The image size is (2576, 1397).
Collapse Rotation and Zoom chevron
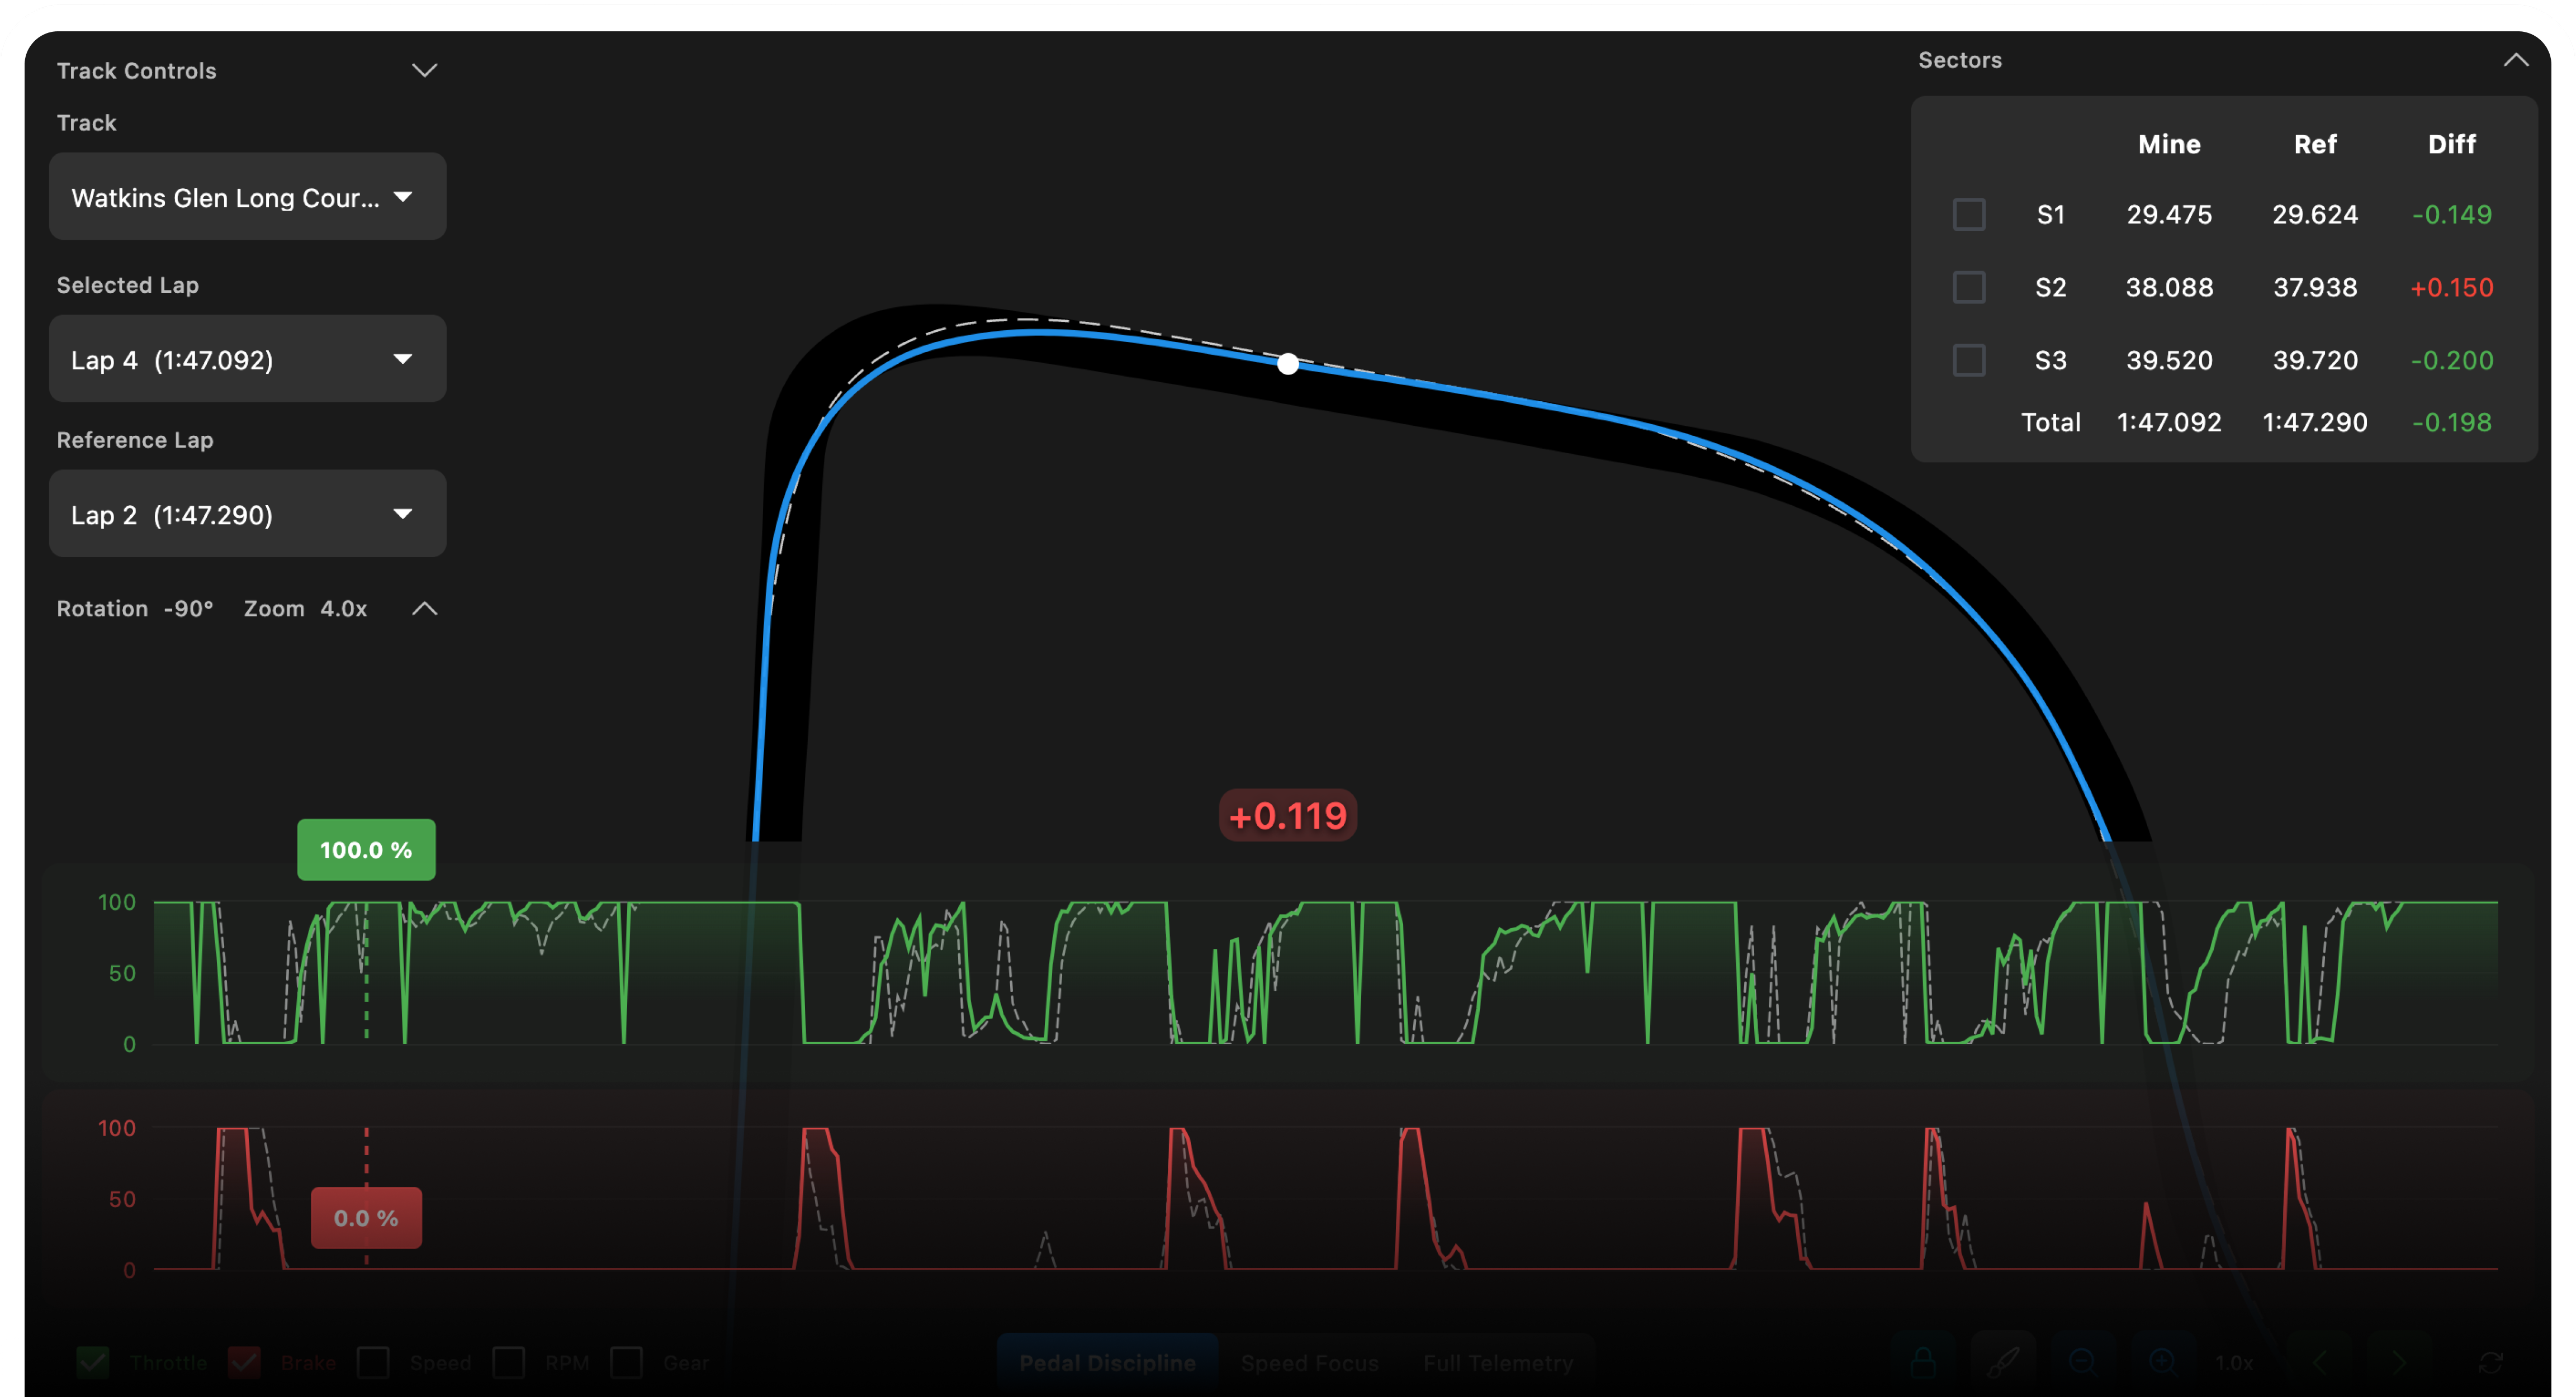425,609
